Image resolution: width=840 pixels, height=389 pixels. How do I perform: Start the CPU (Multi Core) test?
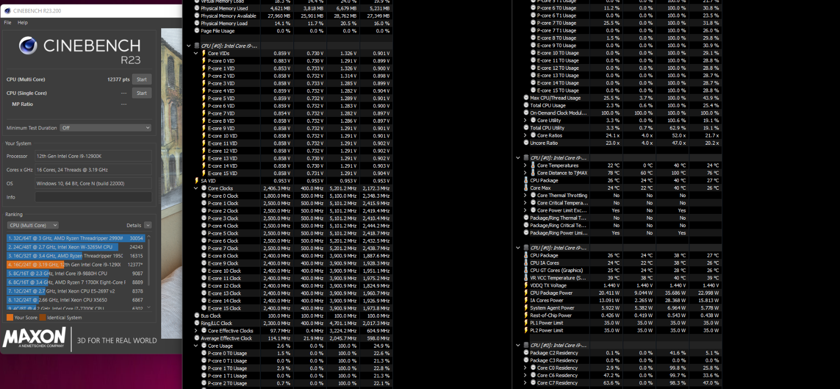[x=142, y=80]
